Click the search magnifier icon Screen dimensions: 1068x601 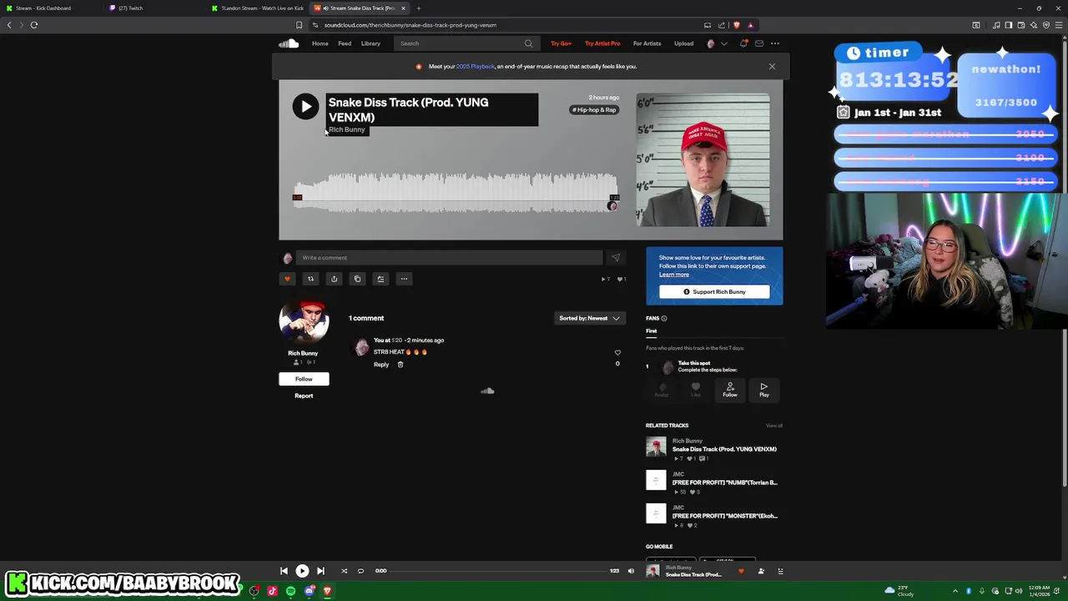click(528, 43)
